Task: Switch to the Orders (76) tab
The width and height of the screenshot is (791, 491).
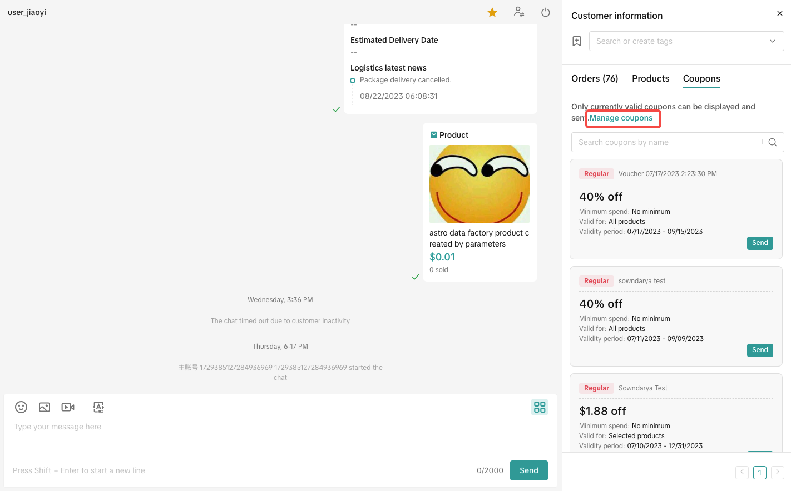Action: point(595,78)
